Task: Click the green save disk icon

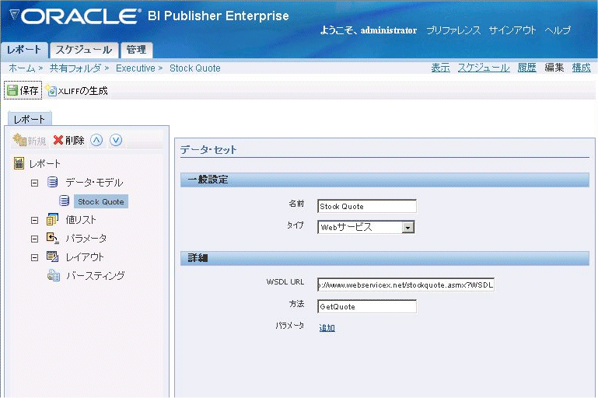Action: point(12,90)
